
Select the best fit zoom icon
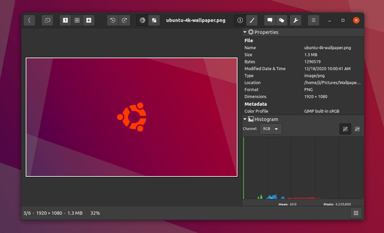(77, 20)
